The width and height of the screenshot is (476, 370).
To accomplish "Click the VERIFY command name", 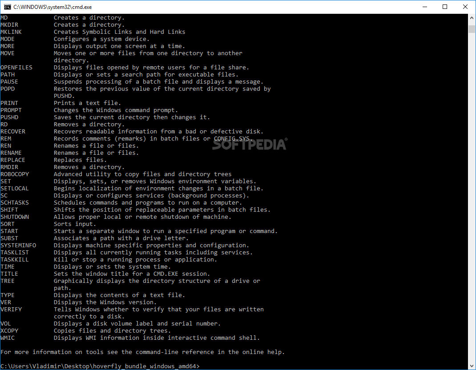I will tap(11, 310).
